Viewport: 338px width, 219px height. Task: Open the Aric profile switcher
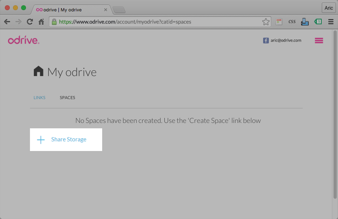[x=328, y=8]
